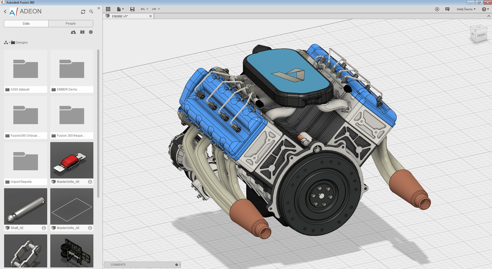This screenshot has width=492, height=269.
Task: Redo the last action
Action: tap(154, 9)
